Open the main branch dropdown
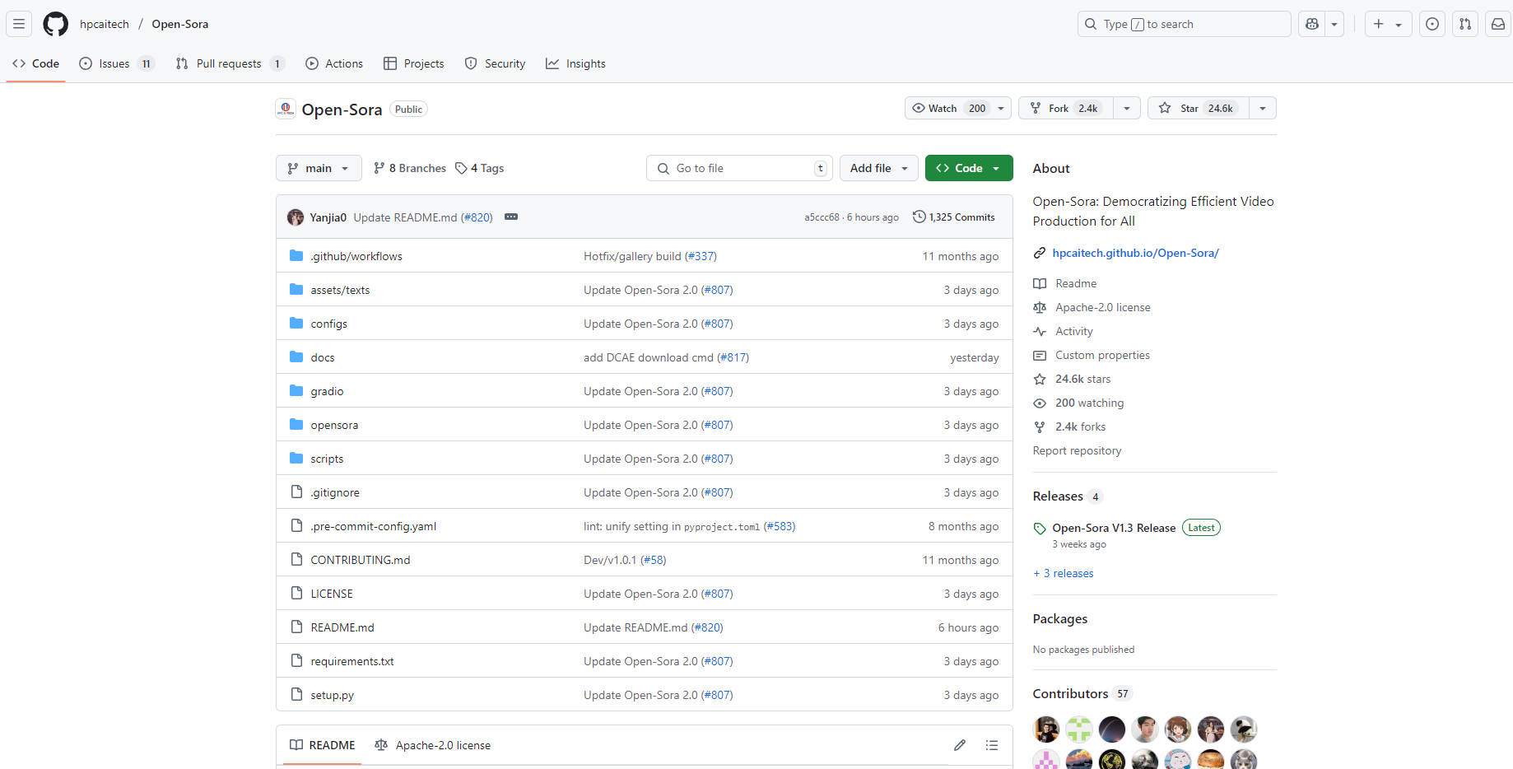Viewport: 1513px width, 769px height. tap(319, 168)
